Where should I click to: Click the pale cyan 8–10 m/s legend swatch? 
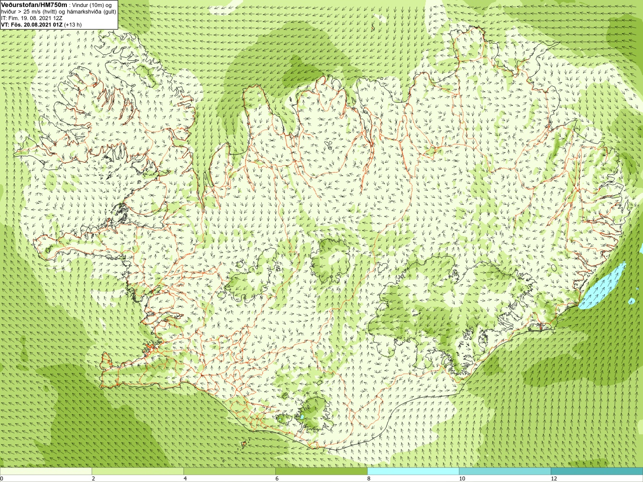(x=413, y=471)
